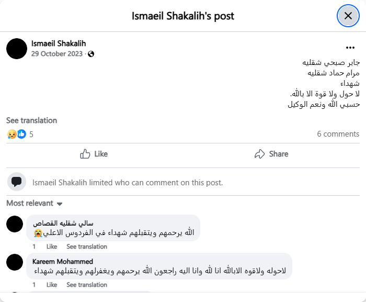Click the Share arrow icon
Screen dimensions: 366x302
point(259,154)
